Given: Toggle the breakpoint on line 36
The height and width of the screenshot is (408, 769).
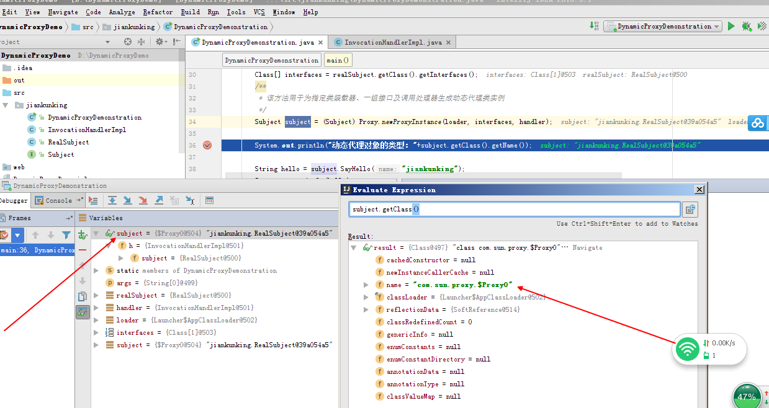Looking at the screenshot, I should (207, 145).
